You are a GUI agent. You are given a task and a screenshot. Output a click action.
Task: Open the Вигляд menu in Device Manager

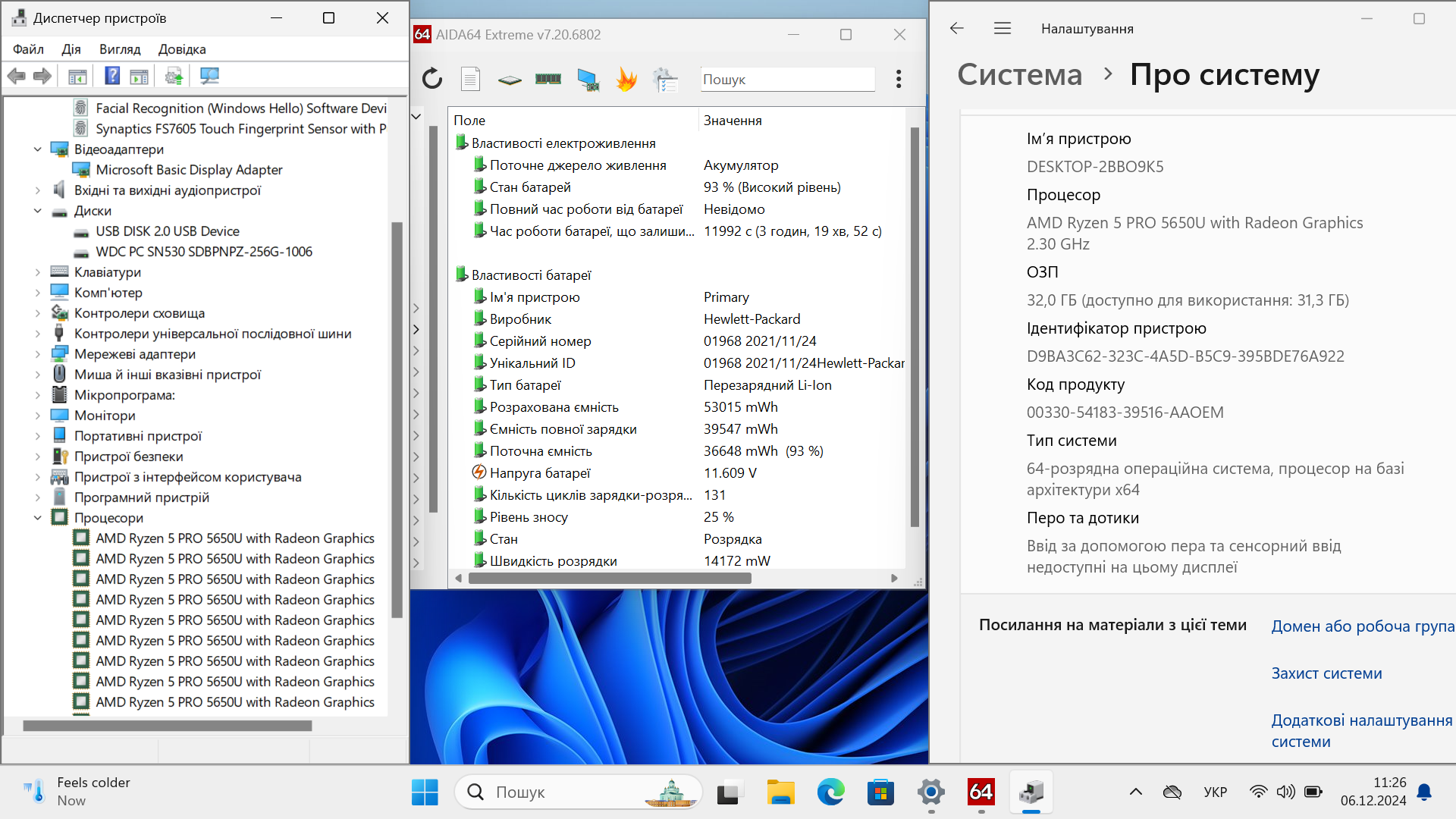tap(120, 49)
